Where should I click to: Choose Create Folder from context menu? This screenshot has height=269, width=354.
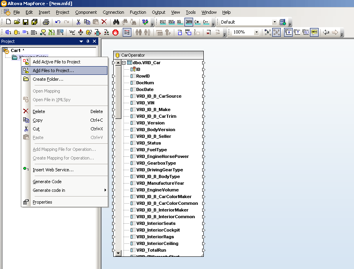(x=65, y=79)
